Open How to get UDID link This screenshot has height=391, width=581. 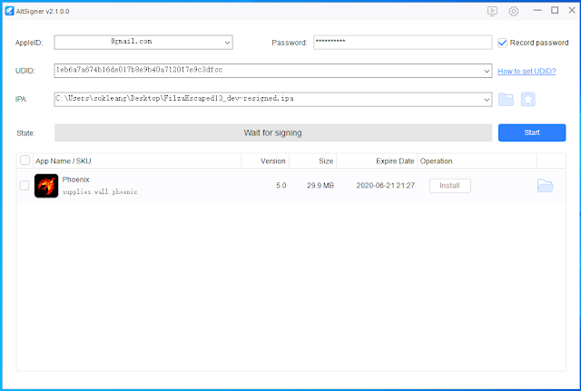[527, 71]
